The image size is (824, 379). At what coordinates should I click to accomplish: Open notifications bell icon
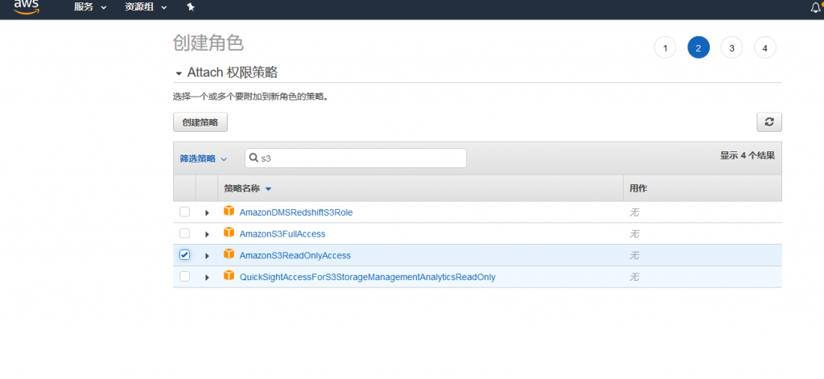(x=817, y=7)
